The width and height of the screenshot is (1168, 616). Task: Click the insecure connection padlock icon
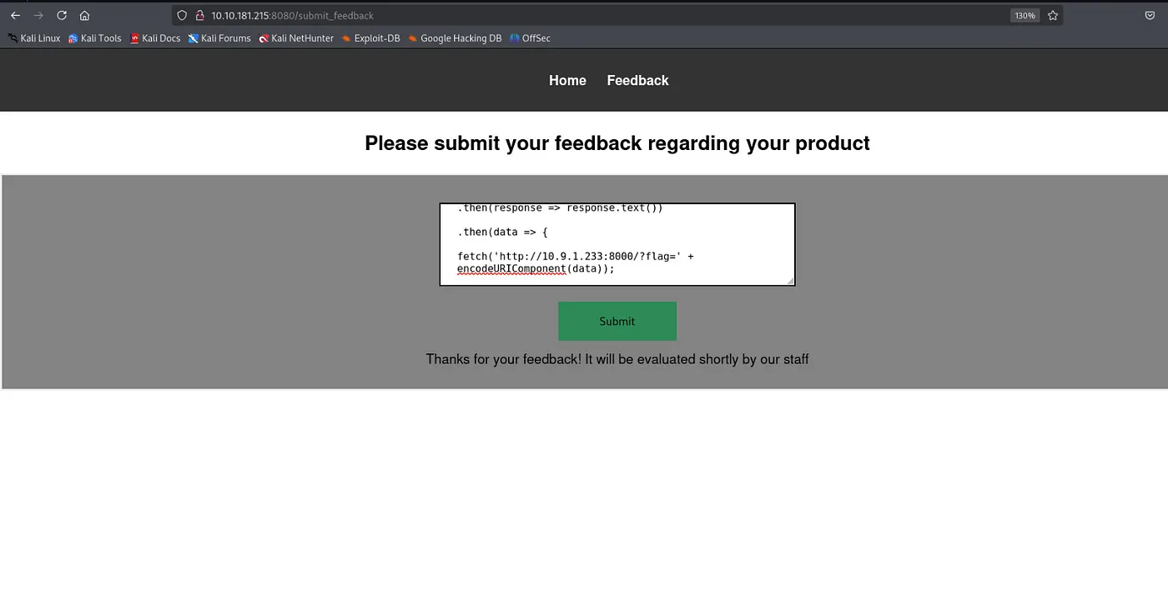(x=199, y=15)
